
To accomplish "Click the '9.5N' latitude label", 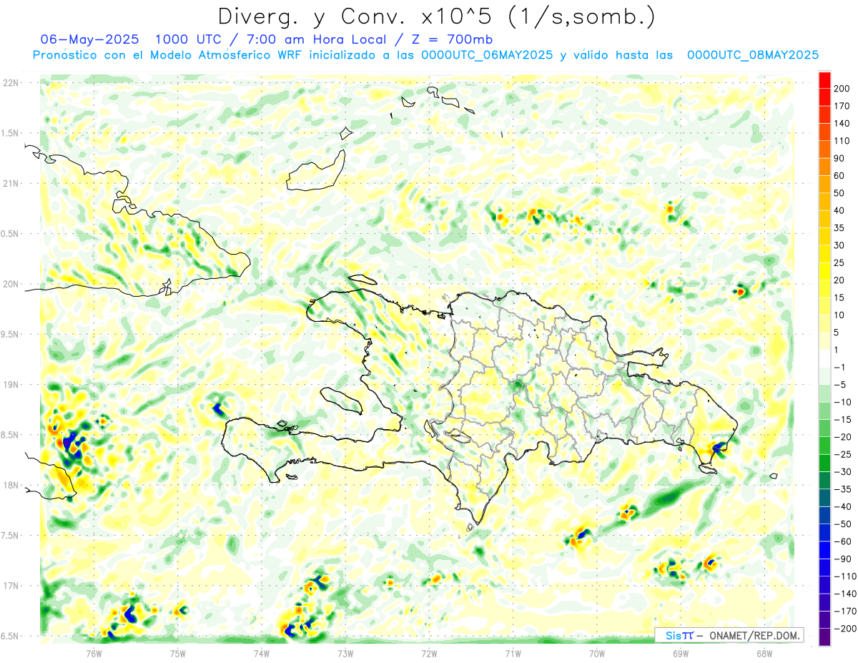I will [x=9, y=335].
